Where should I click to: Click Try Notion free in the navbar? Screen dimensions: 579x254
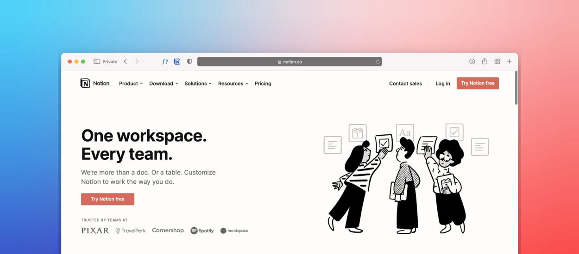478,83
